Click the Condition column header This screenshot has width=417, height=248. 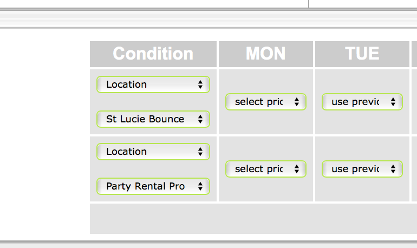click(x=153, y=54)
